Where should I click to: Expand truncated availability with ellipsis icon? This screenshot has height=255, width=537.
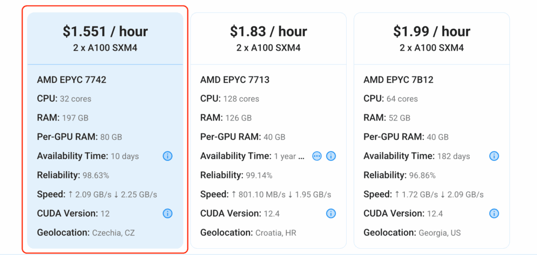click(317, 156)
